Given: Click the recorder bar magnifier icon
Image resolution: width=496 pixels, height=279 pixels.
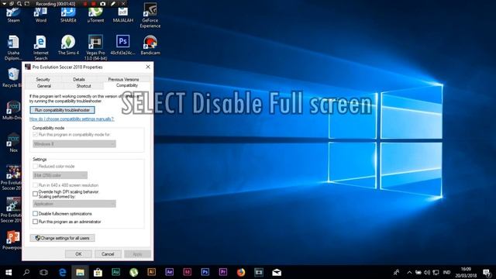Looking at the screenshot, I should tap(19, 3).
